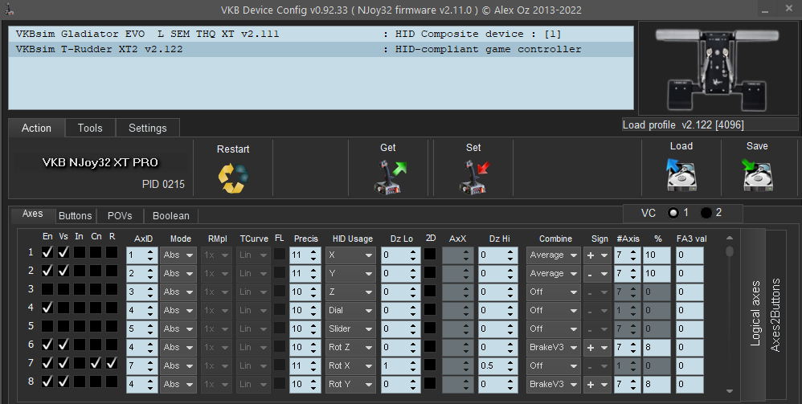Toggle the En checkbox for axis 1
Screen dimensions: 802x404
47,252
